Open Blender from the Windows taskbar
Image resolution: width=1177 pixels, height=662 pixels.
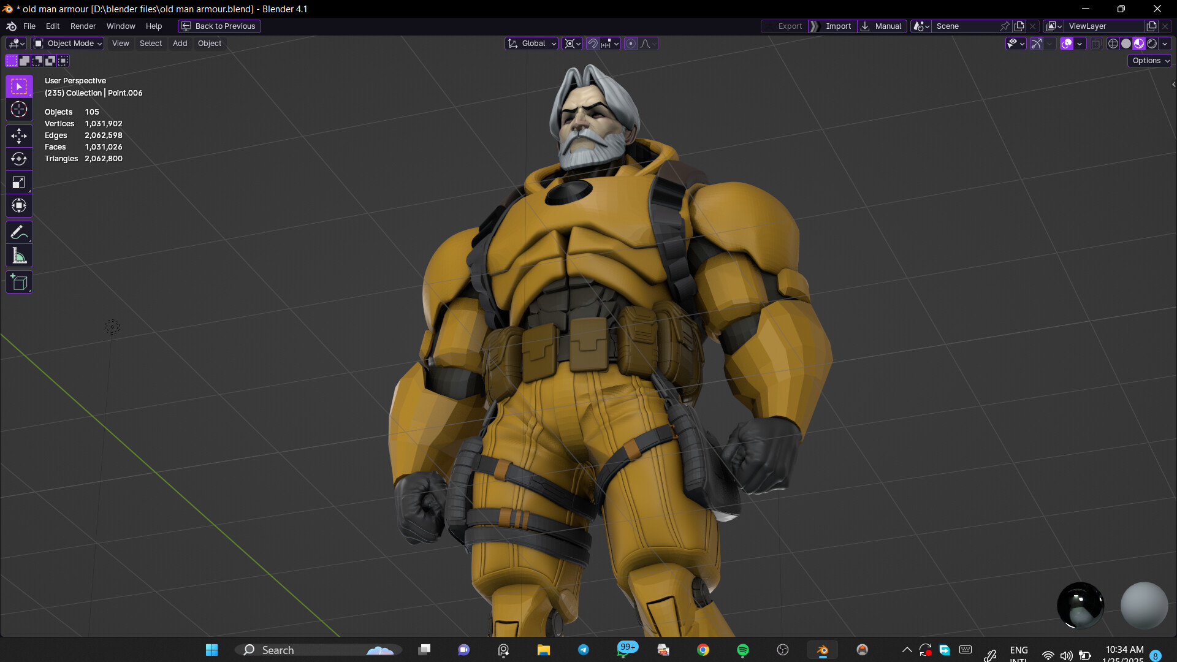[823, 649]
